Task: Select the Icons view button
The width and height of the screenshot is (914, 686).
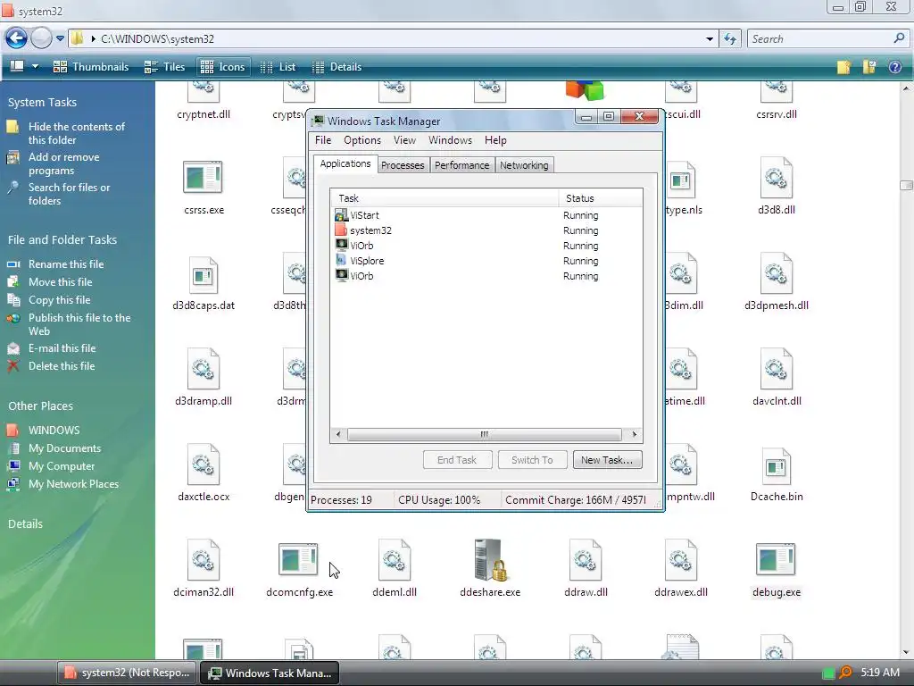Action: point(223,67)
